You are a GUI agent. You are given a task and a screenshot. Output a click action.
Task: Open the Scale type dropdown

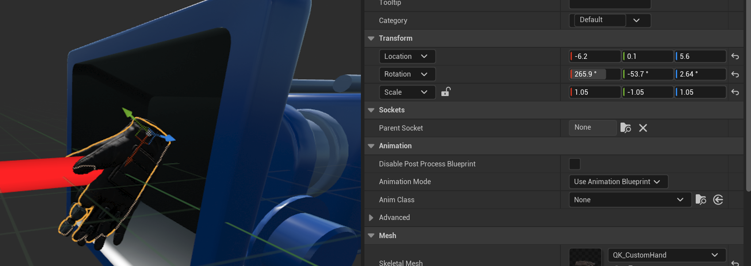(407, 92)
